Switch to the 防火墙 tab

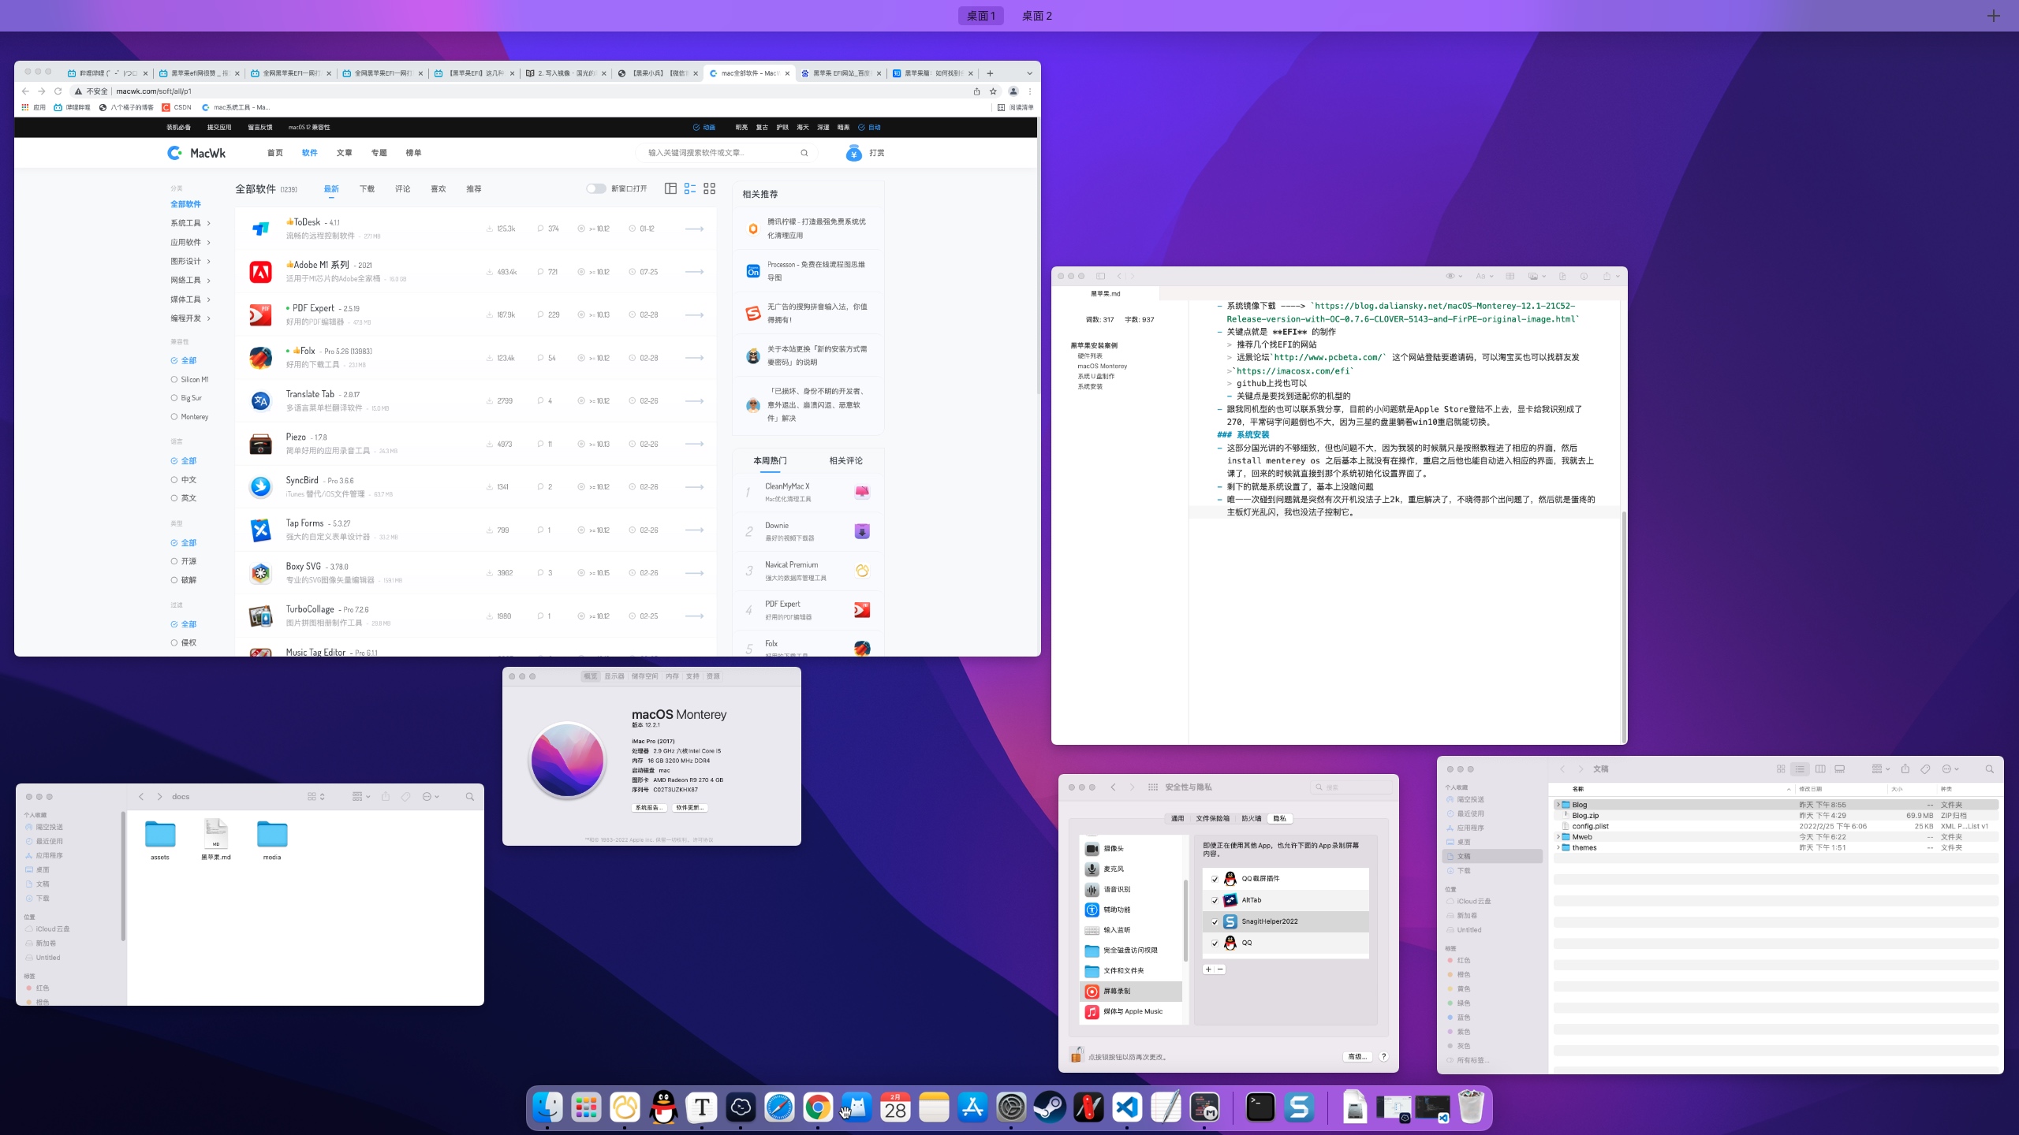coord(1251,818)
